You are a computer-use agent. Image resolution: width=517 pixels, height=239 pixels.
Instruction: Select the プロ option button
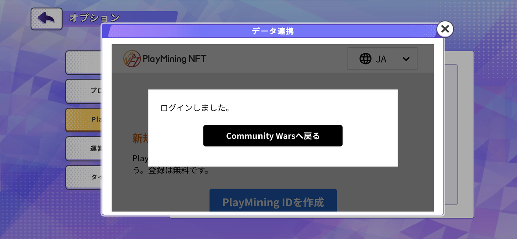[84, 91]
